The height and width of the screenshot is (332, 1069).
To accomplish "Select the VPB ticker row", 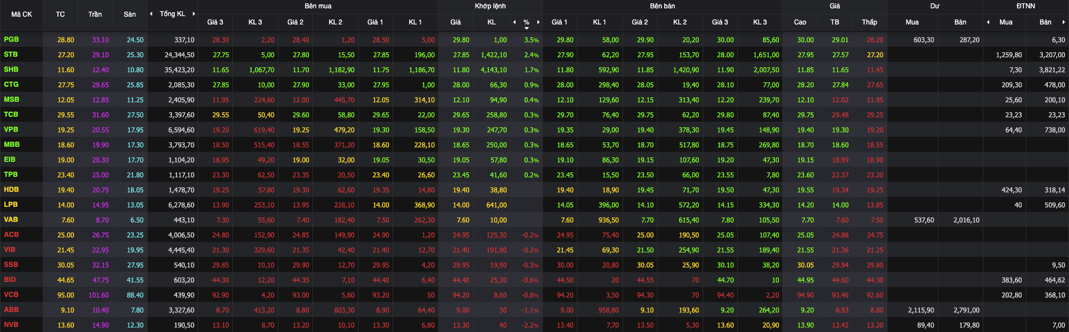I will pyautogui.click(x=534, y=130).
